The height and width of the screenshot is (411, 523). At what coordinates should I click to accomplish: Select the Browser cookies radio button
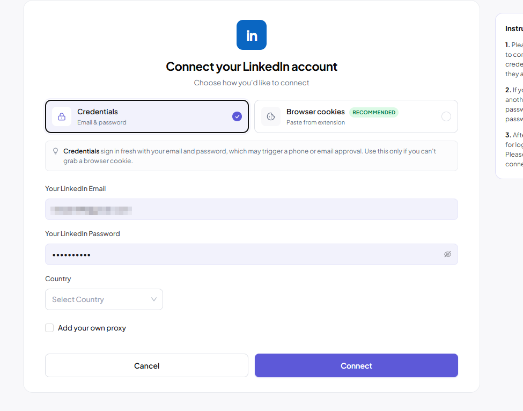[x=446, y=116]
